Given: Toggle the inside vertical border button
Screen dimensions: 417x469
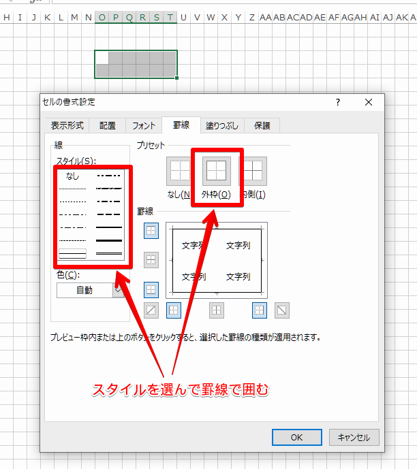Looking at the screenshot, I should (217, 310).
